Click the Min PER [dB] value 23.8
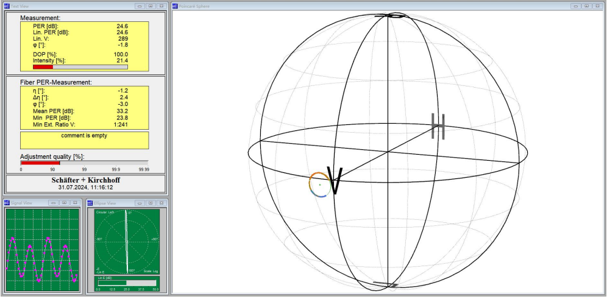The width and height of the screenshot is (607, 299). tap(122, 118)
